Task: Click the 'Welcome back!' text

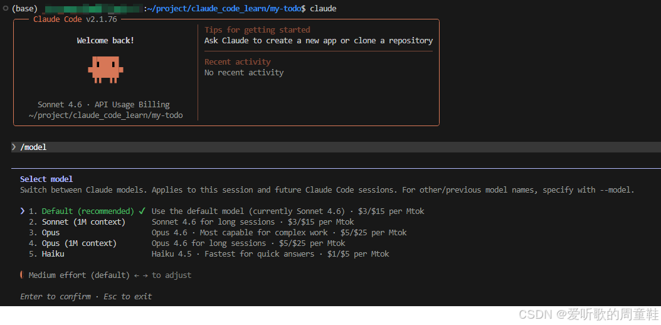Action: point(105,41)
